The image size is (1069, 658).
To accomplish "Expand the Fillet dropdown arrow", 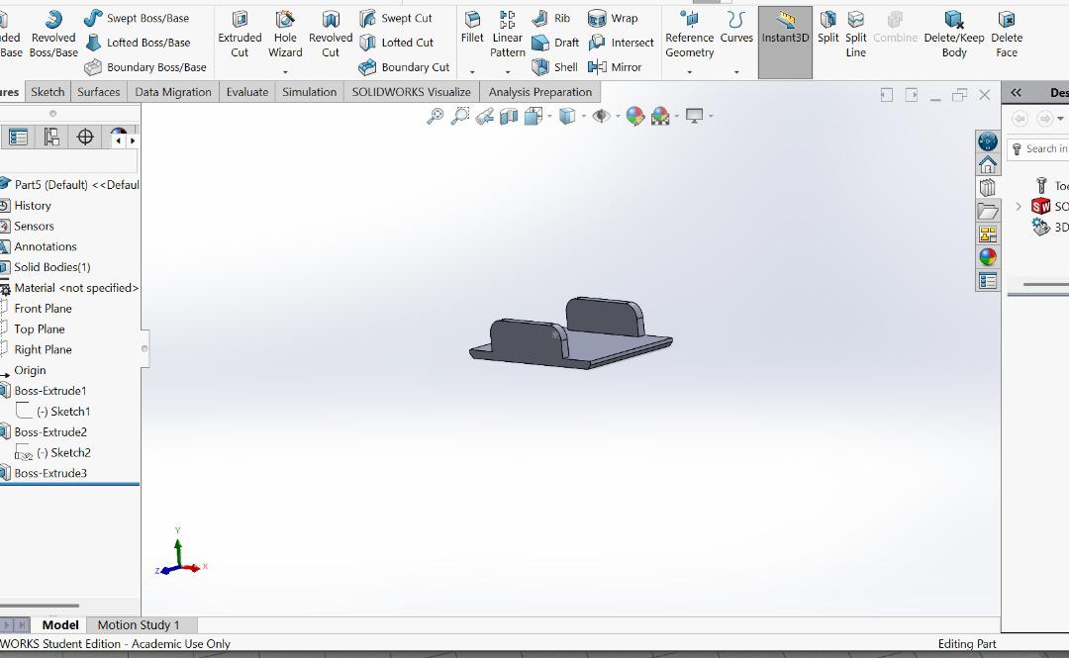I will pos(472,71).
